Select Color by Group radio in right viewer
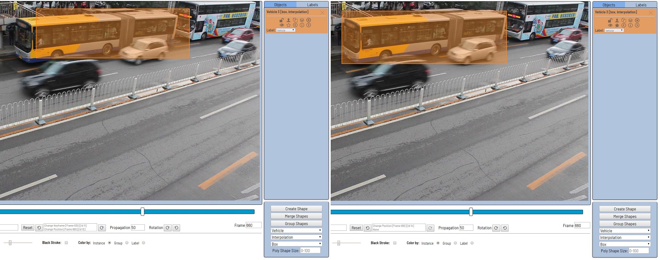This screenshot has width=660, height=260. point(455,243)
